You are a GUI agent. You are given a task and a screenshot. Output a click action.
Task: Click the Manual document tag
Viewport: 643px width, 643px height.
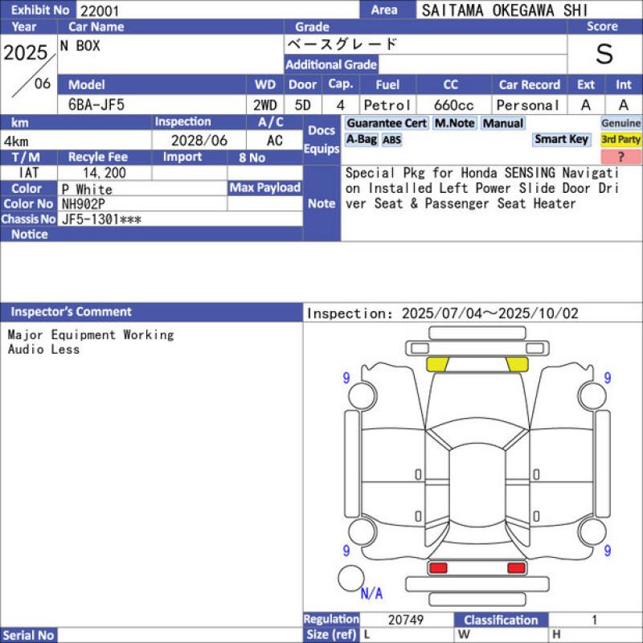pos(503,123)
